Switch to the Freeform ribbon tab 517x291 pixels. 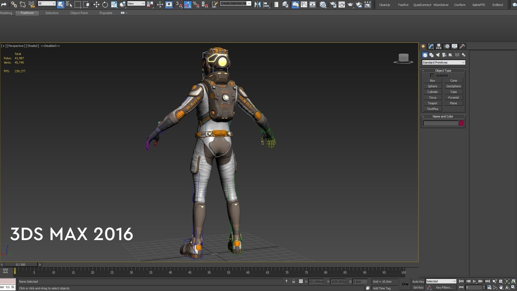[27, 13]
